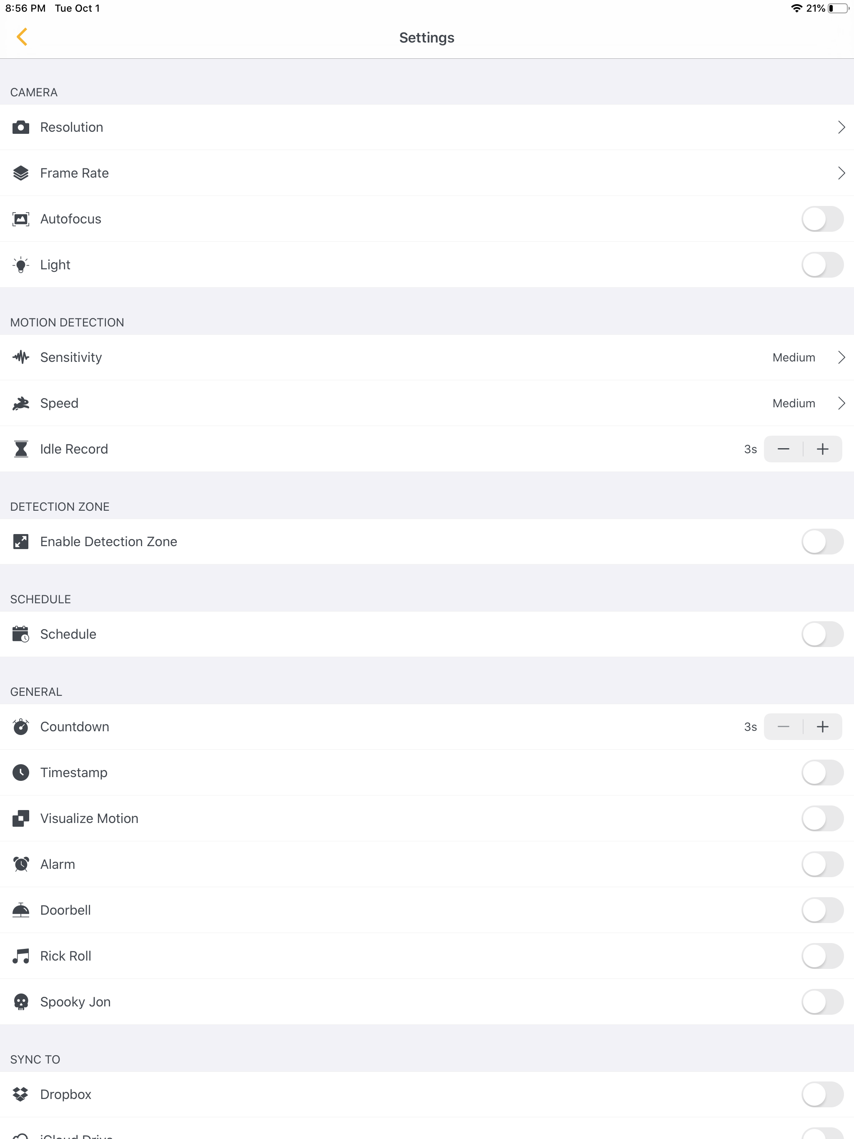This screenshot has width=854, height=1139.
Task: Tap the Dropbox logo icon
Action: click(x=20, y=1094)
